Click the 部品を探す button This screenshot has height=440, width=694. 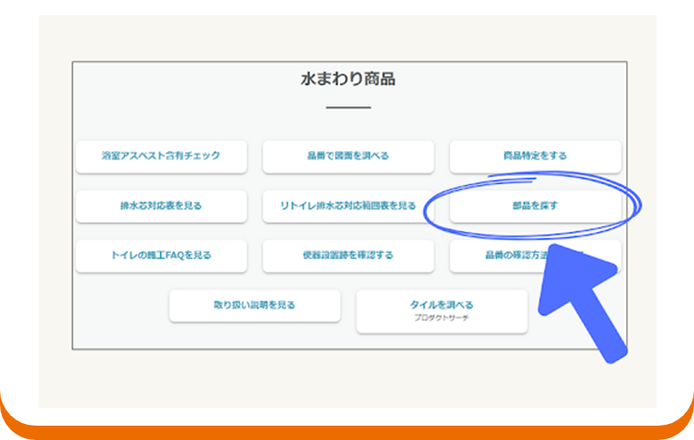[535, 207]
